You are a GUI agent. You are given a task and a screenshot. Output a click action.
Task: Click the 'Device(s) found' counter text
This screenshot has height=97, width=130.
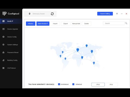coord(38,14)
